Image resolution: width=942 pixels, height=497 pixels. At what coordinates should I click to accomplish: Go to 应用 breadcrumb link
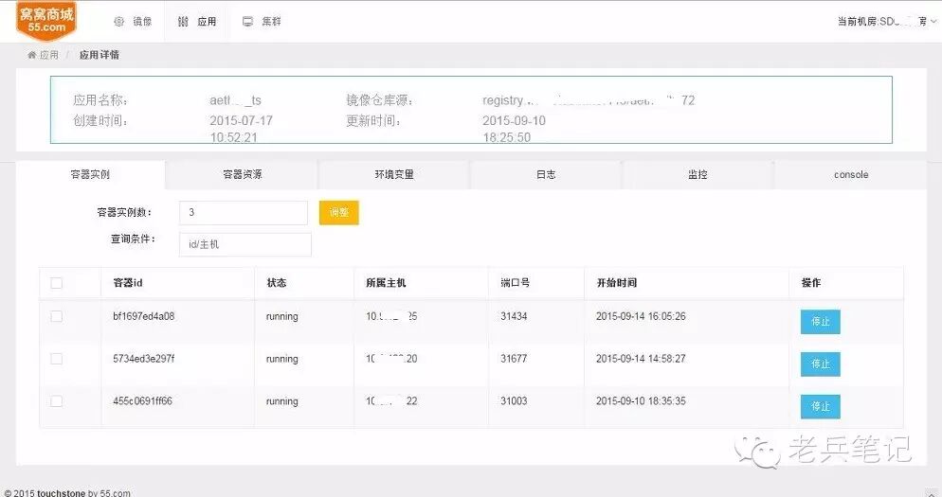point(48,55)
